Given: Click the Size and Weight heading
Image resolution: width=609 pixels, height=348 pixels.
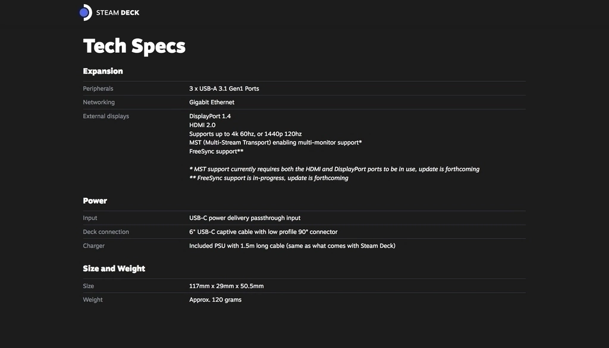Looking at the screenshot, I should [x=114, y=268].
